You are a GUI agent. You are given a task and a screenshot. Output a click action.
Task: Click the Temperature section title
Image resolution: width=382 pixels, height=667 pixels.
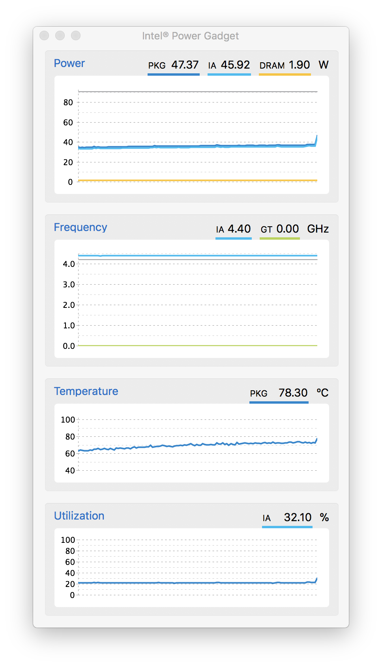86,391
